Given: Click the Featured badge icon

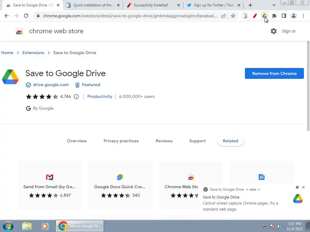Looking at the screenshot, I should click(x=77, y=85).
